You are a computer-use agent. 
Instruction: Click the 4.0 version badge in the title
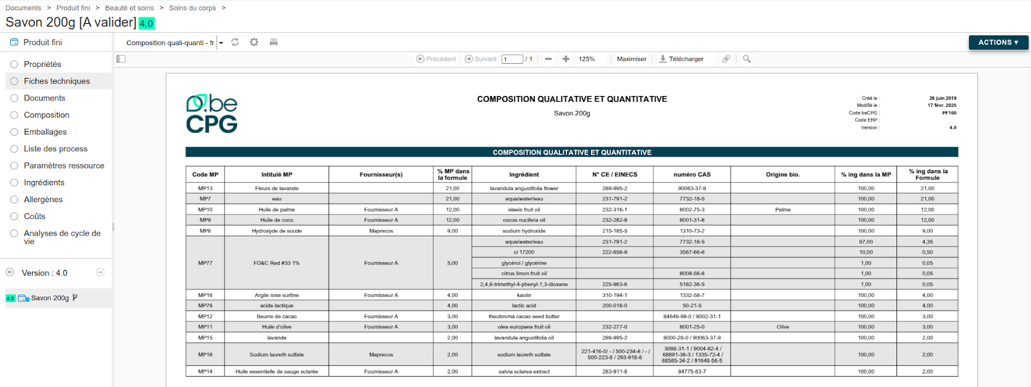146,23
